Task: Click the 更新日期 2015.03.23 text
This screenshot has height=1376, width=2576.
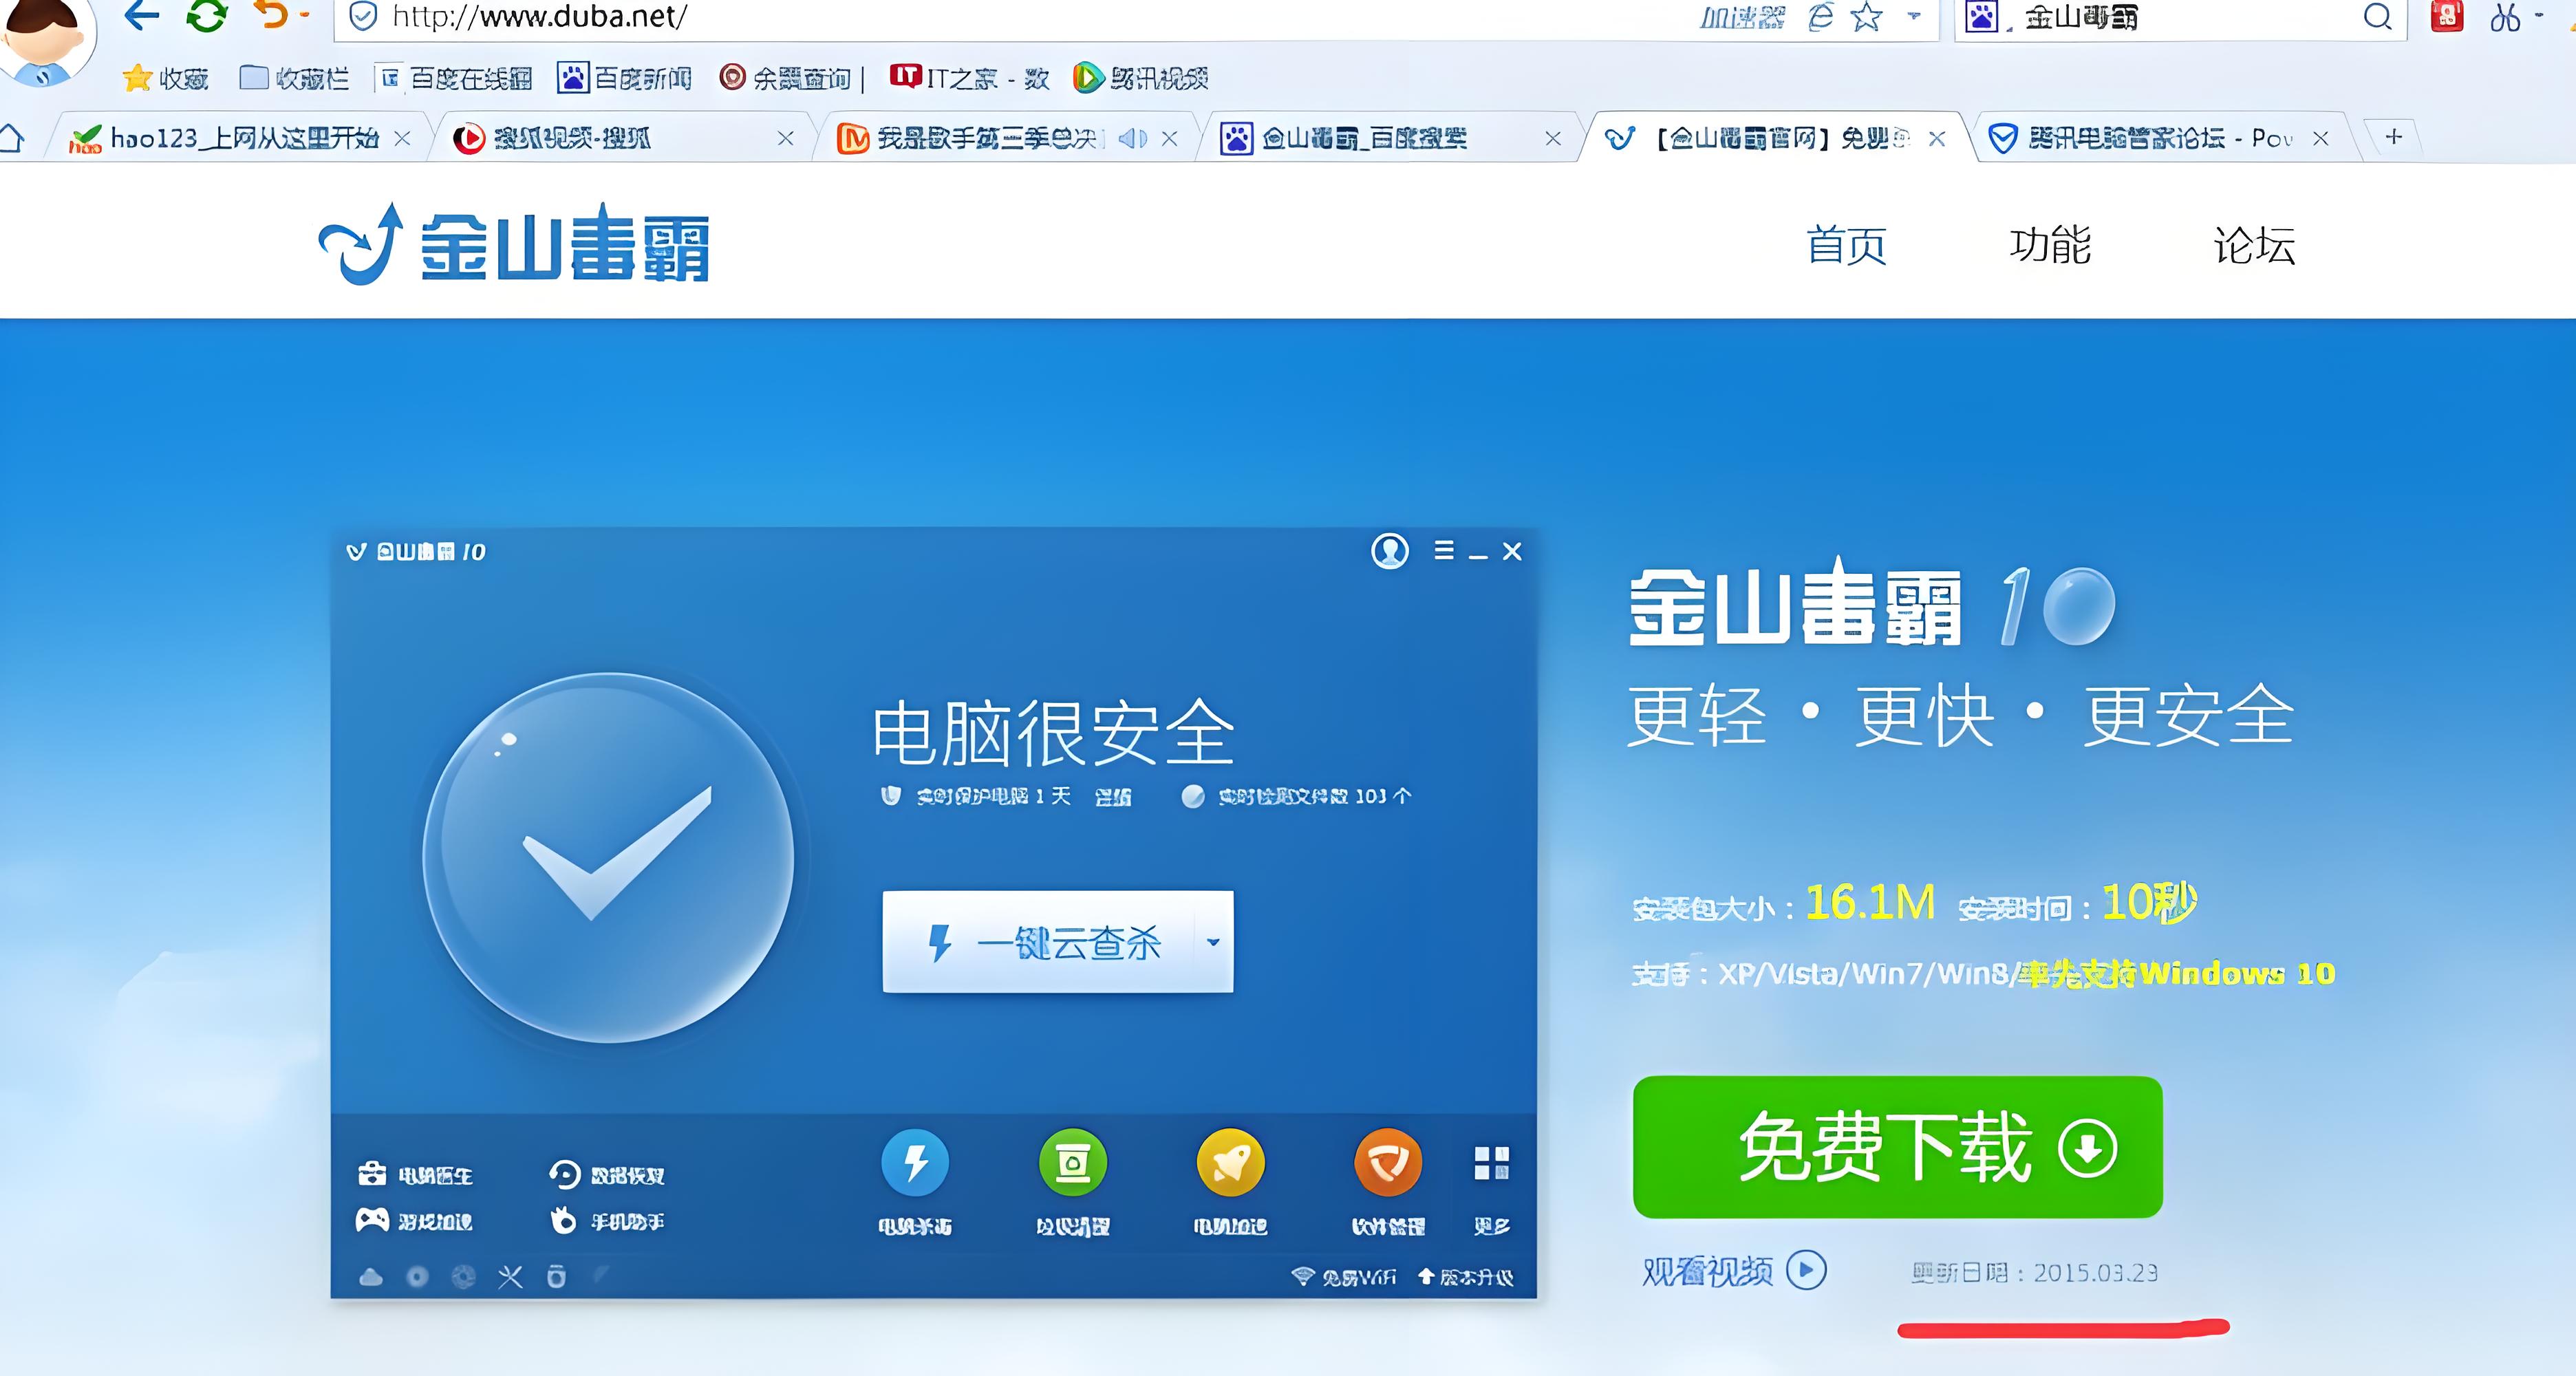Action: (x=2035, y=1273)
